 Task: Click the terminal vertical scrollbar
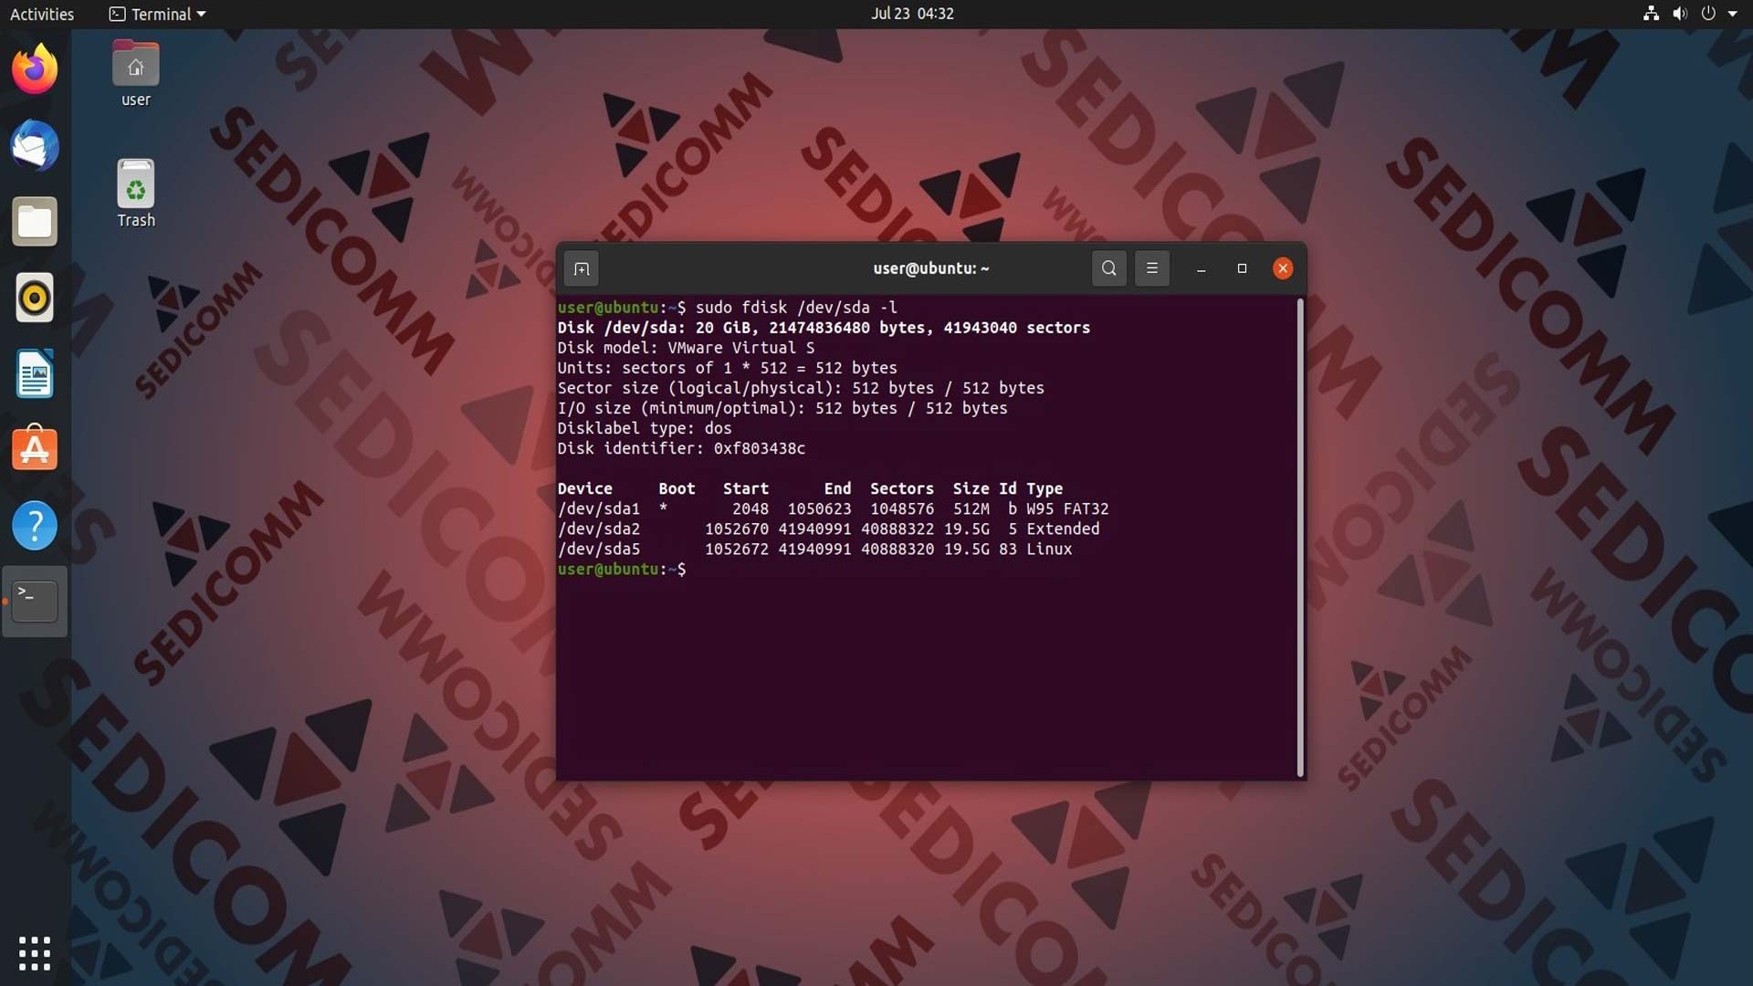click(1300, 539)
